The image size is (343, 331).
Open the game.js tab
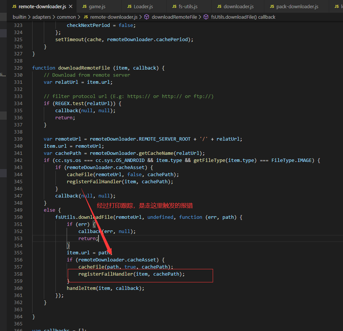pos(97,7)
